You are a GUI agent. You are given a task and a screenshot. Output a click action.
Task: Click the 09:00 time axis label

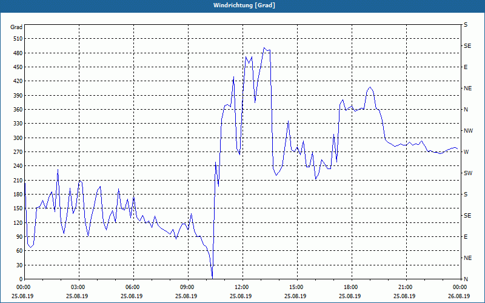pyautogui.click(x=186, y=287)
